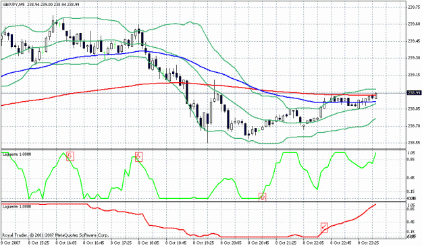422x246 pixels.
Task: Click the 238.70 price axis label
Action: tap(414, 126)
